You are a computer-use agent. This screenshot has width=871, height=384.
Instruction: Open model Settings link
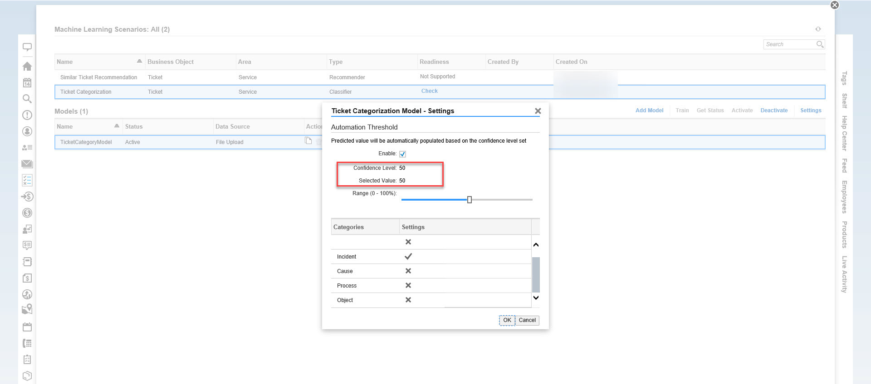pyautogui.click(x=811, y=110)
